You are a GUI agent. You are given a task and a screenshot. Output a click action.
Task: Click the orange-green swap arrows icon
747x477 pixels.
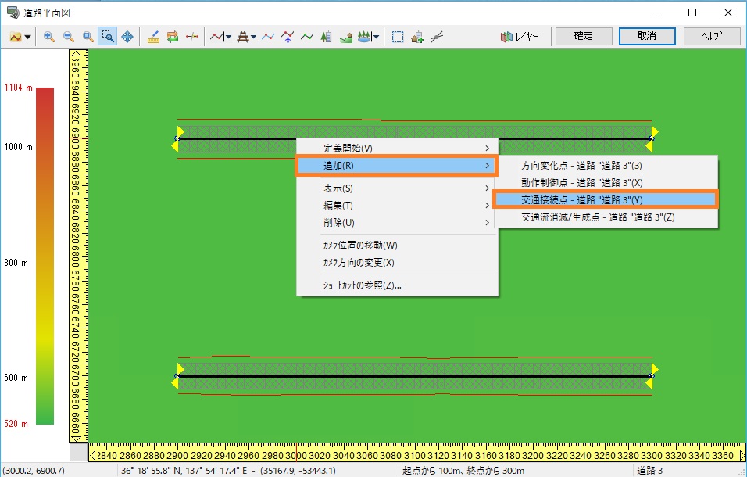173,37
